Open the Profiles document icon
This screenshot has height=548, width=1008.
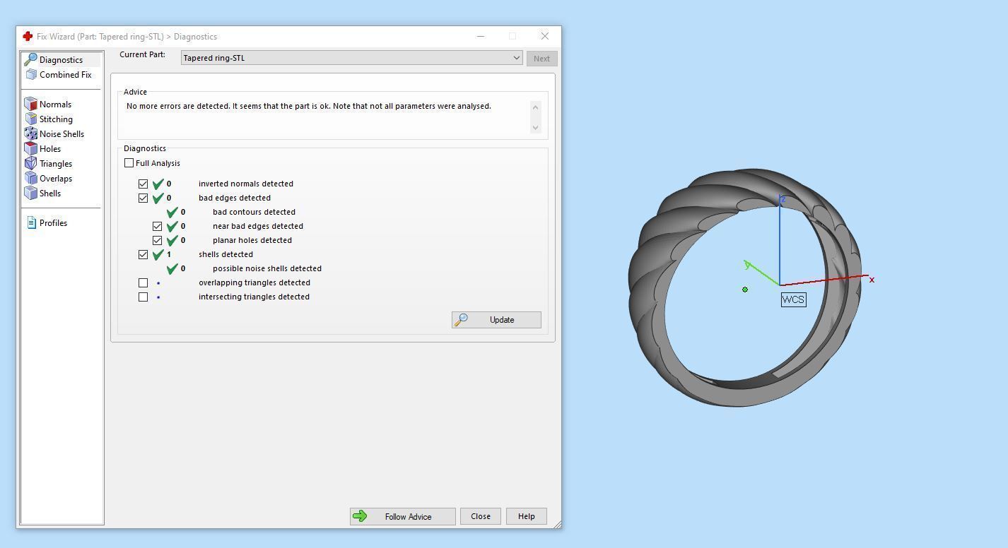point(31,223)
